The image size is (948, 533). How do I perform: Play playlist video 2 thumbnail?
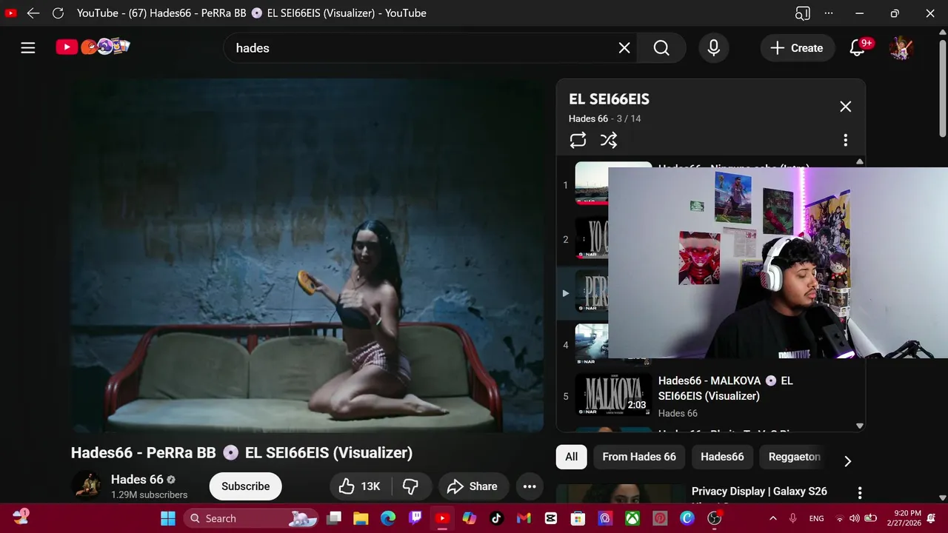(x=592, y=238)
